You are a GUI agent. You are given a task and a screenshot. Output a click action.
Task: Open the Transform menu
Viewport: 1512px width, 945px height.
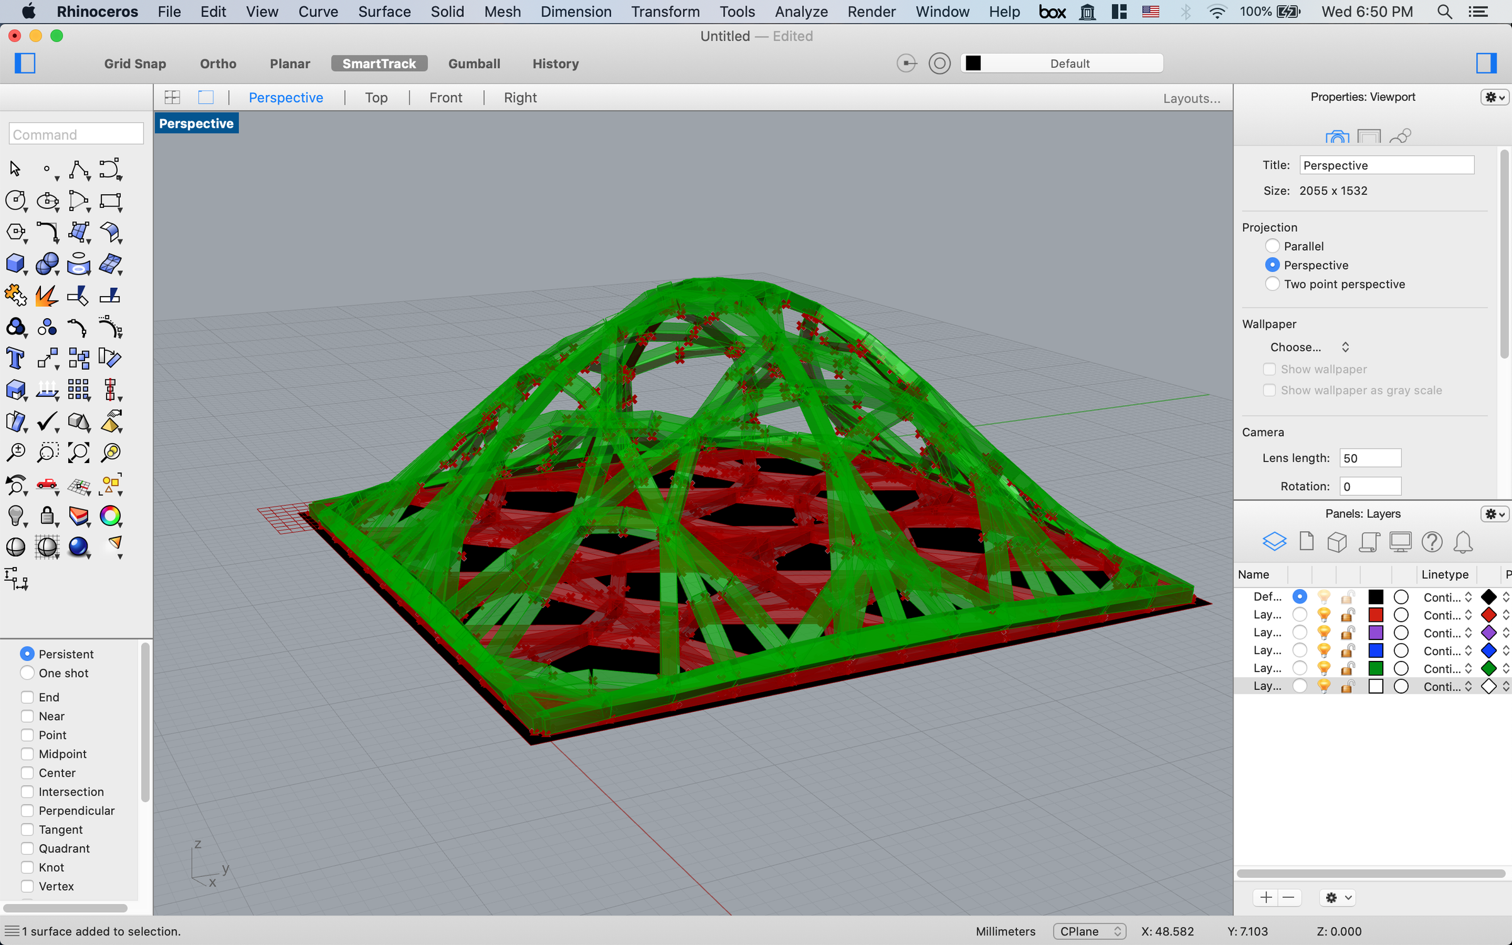(665, 11)
